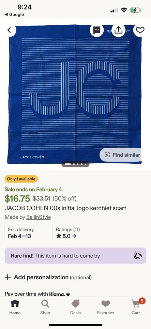151x329 pixels.
Task: Open the BallinStyle shop link
Action: coord(39,217)
